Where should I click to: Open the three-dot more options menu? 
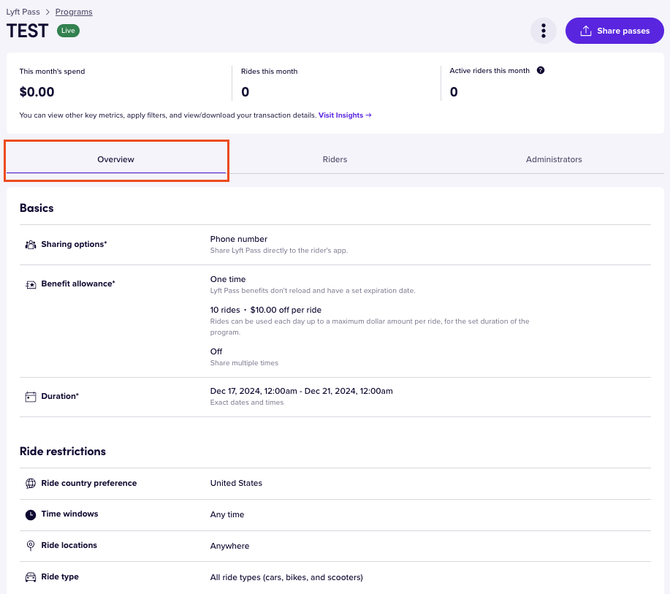click(543, 31)
